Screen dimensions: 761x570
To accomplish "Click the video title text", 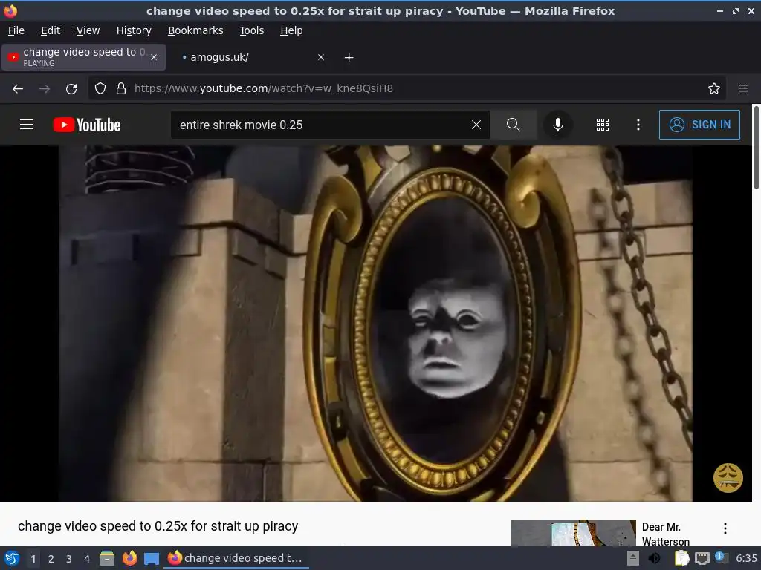I will 158,526.
